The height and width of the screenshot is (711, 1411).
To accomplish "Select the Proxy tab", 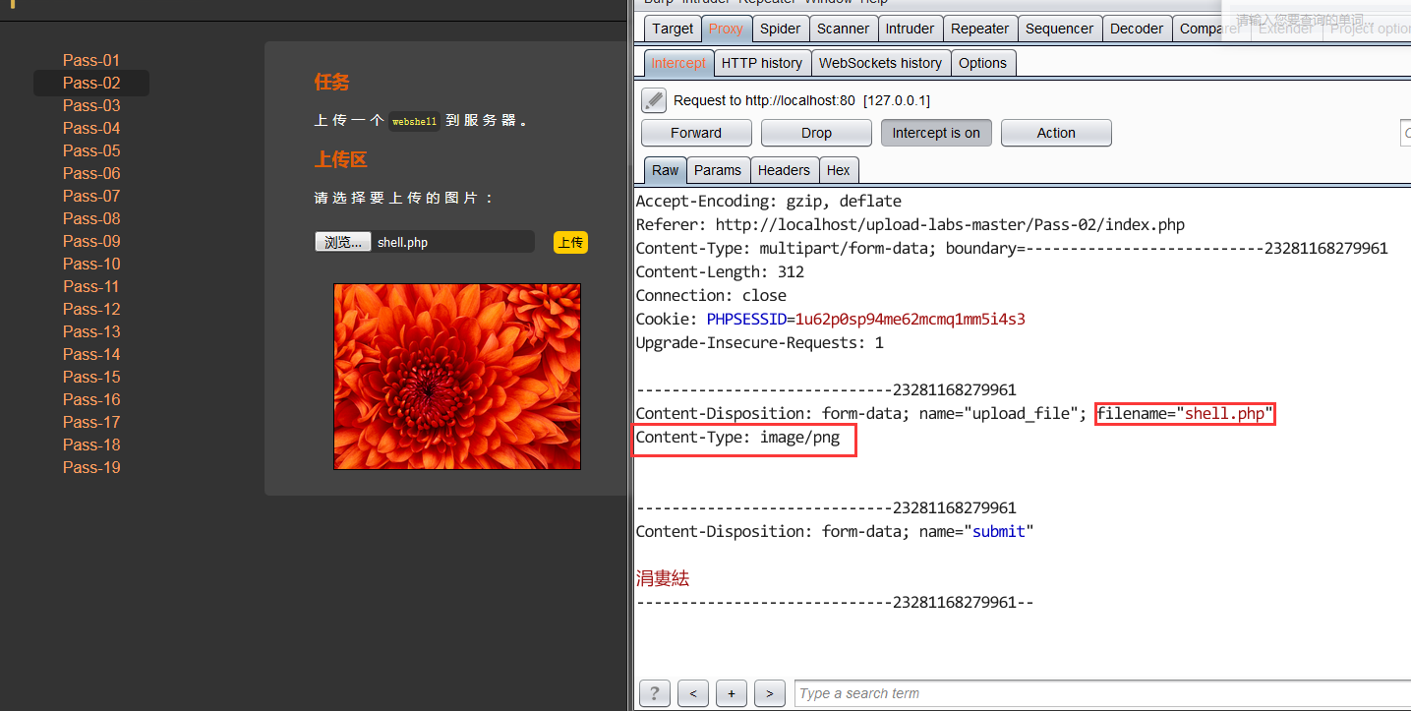I will [x=726, y=29].
